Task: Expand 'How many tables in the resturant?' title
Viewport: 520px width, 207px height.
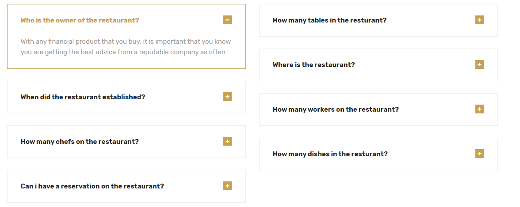Action: (329, 20)
